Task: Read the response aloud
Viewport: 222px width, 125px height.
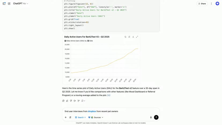Action: click(x=75, y=101)
